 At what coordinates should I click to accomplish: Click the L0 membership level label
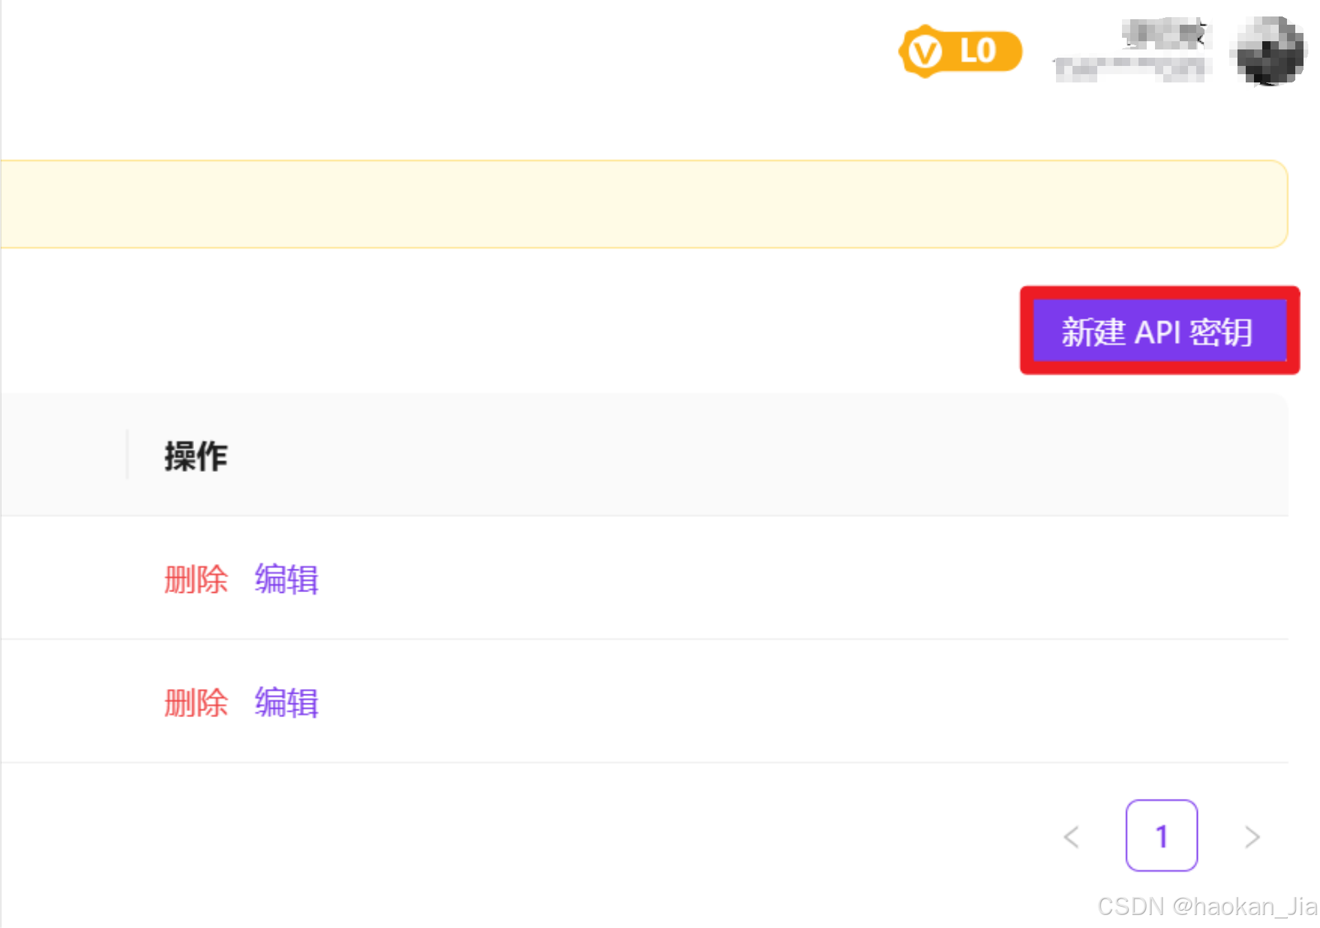pyautogui.click(x=978, y=52)
